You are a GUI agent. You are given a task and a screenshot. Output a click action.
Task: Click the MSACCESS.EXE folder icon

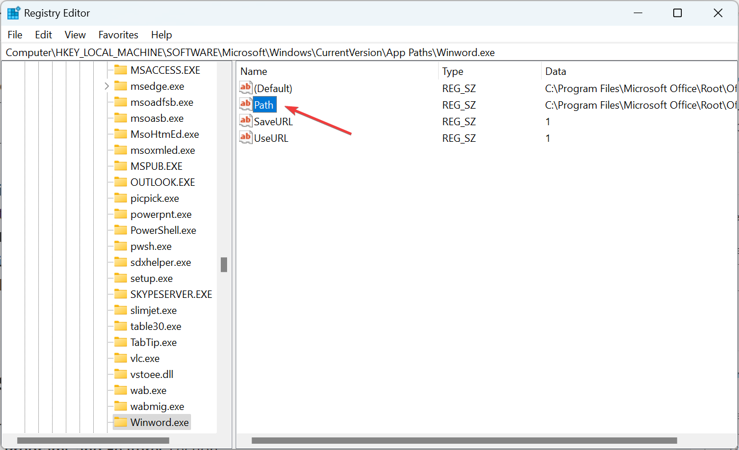click(x=120, y=70)
